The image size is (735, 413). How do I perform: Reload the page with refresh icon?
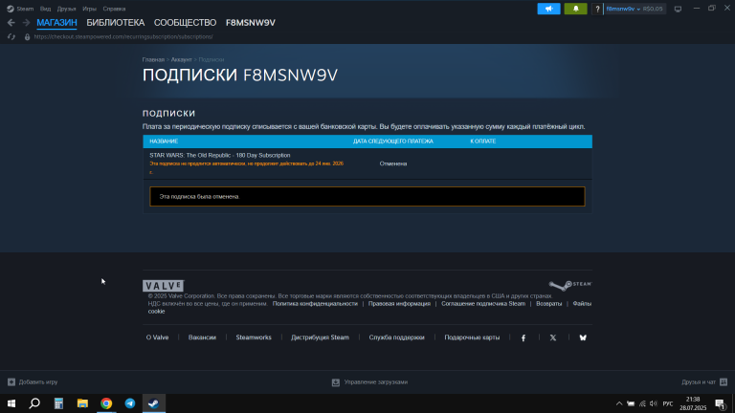pos(11,36)
